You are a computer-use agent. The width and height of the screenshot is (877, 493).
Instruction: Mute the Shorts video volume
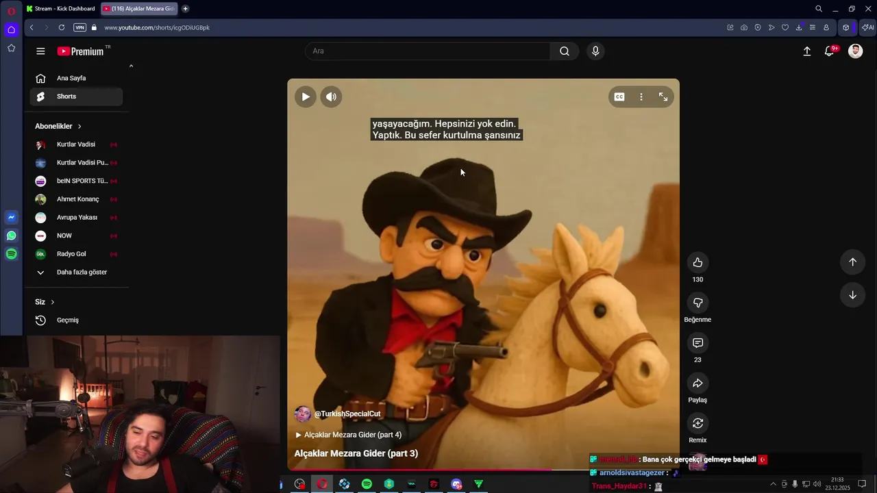[331, 97]
